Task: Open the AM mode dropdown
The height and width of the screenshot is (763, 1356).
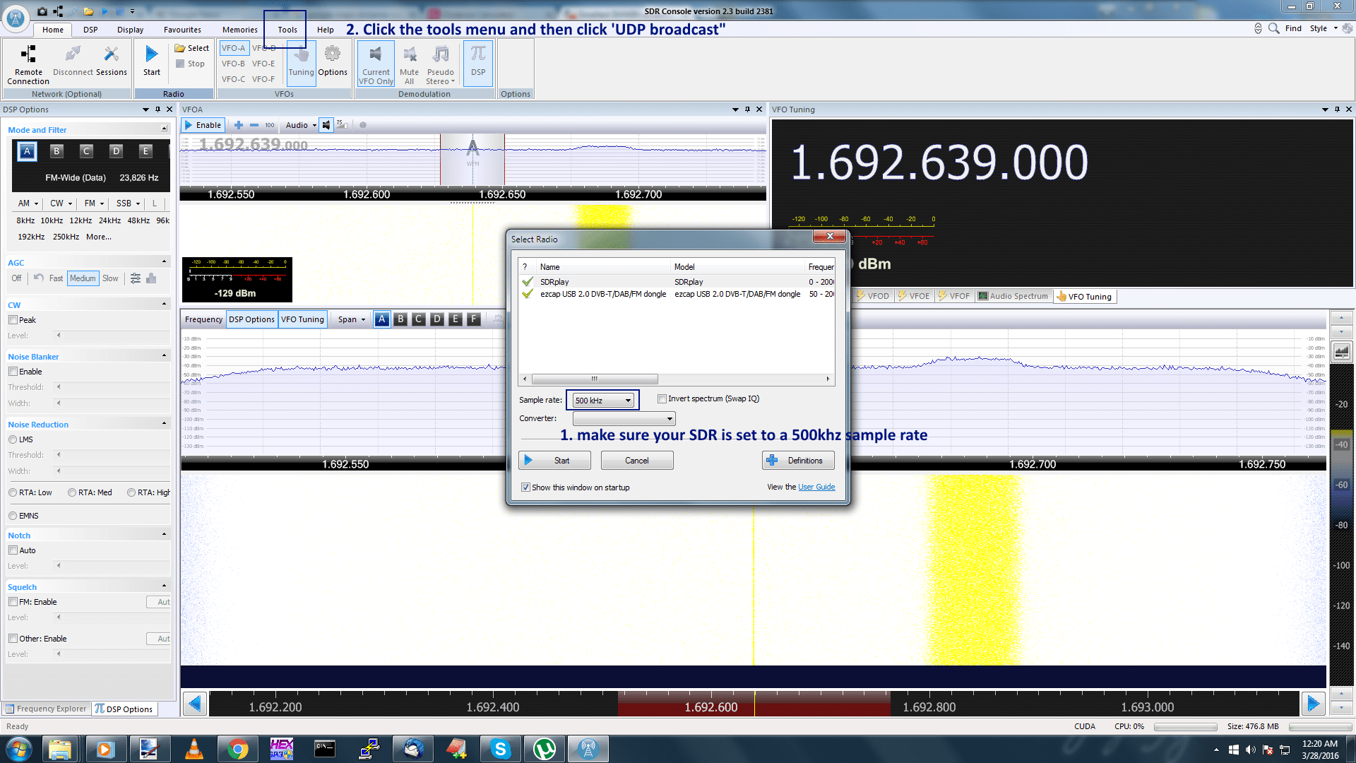Action: [x=28, y=203]
